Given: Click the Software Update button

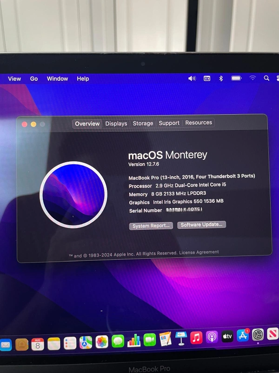Looking at the screenshot, I should pos(201,225).
